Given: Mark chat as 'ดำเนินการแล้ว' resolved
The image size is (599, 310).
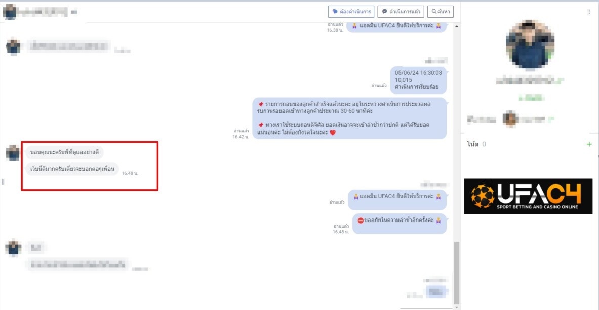Looking at the screenshot, I should [401, 11].
